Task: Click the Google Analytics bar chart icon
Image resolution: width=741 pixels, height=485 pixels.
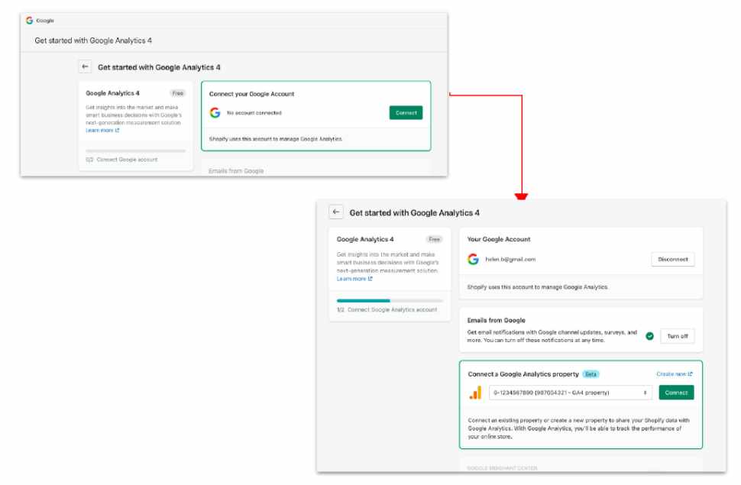Action: pyautogui.click(x=475, y=393)
